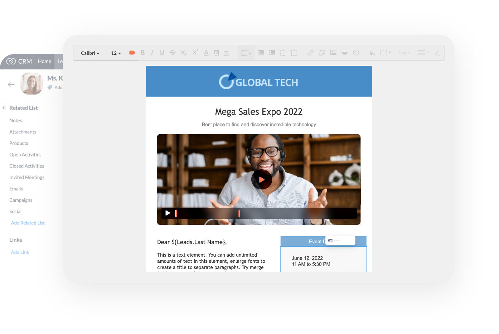Click the insert image icon
The width and height of the screenshot is (499, 334).
[333, 53]
